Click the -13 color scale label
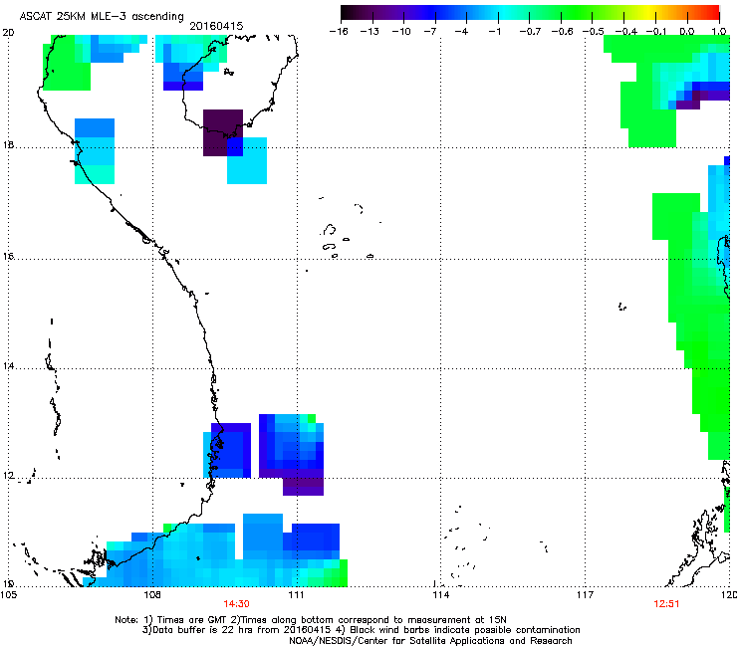This screenshot has width=737, height=647. [369, 31]
